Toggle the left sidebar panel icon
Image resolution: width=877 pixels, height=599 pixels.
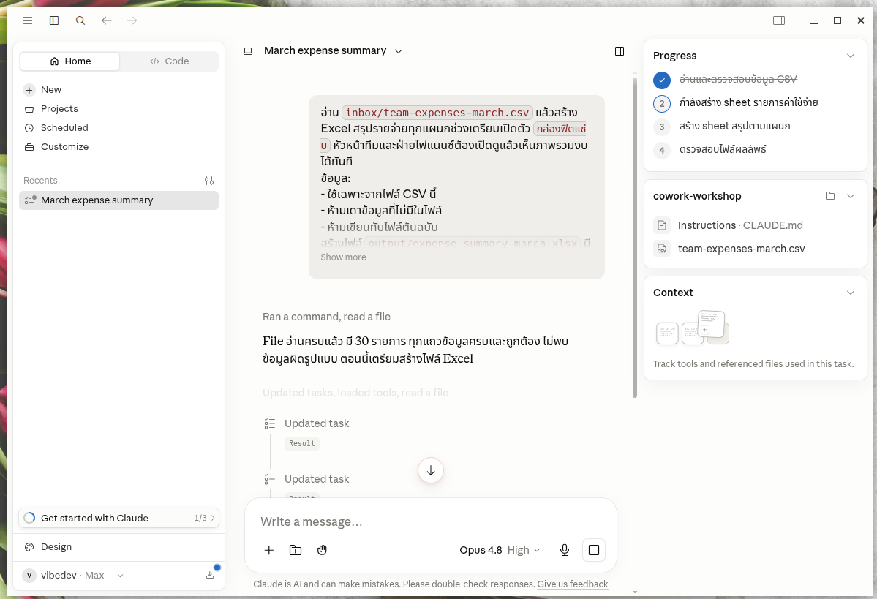click(54, 20)
